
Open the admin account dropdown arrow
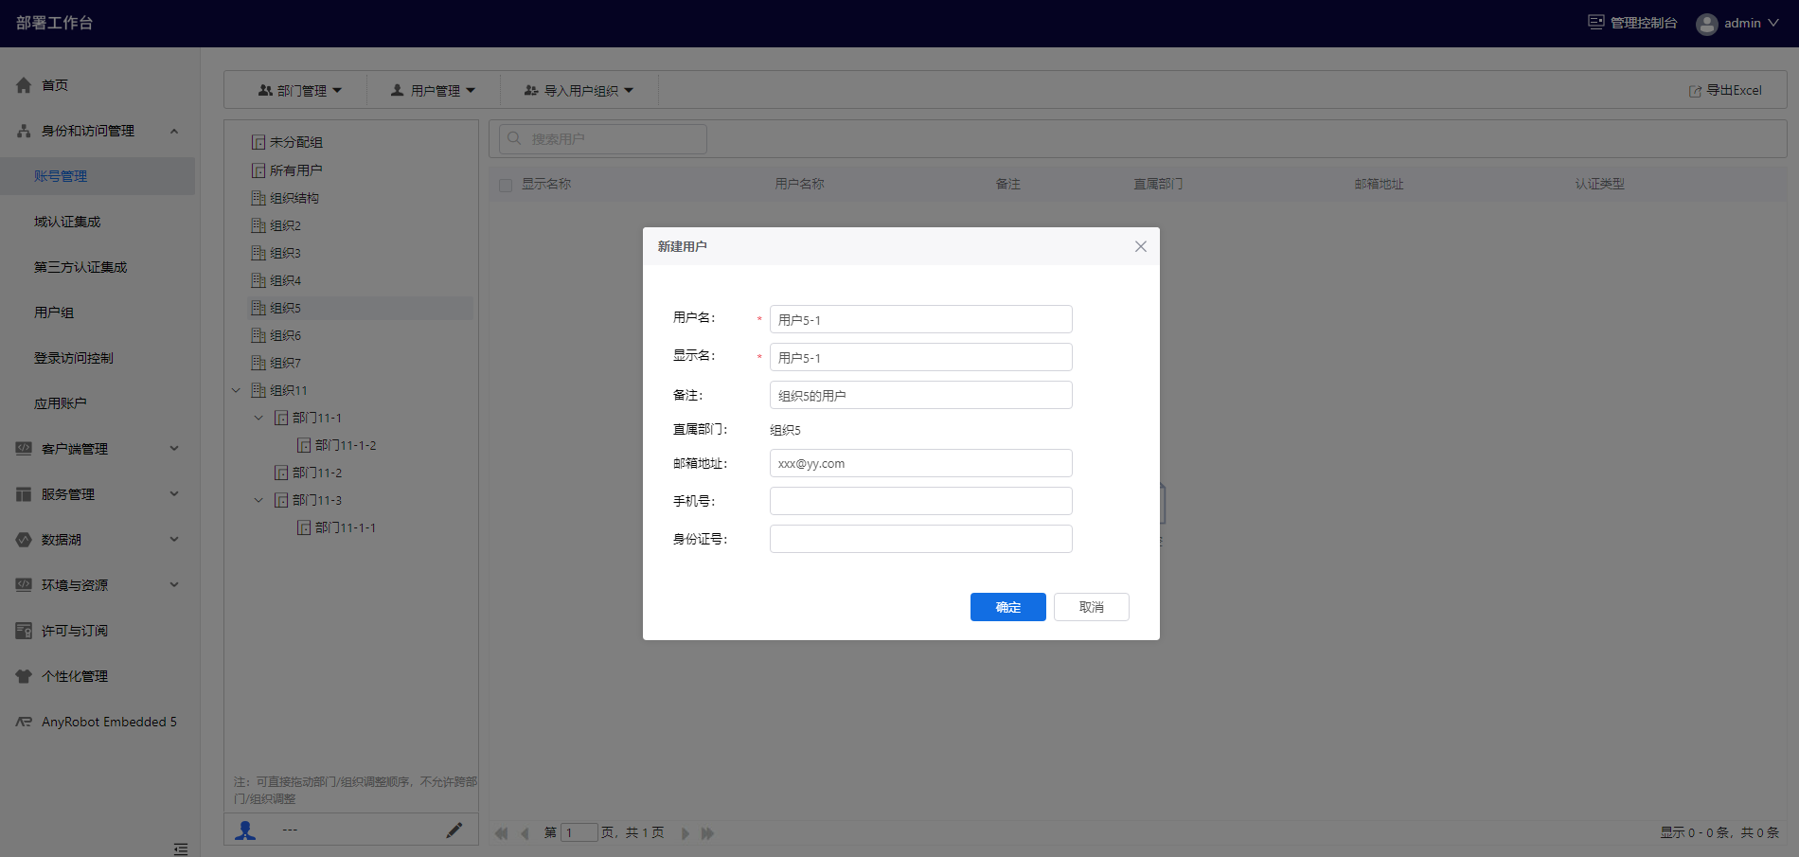tap(1773, 23)
